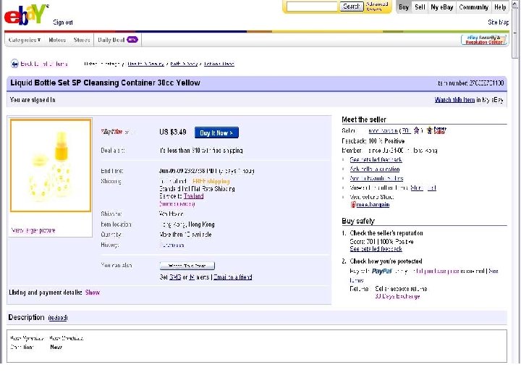Click Watch this item link at top right

point(454,100)
